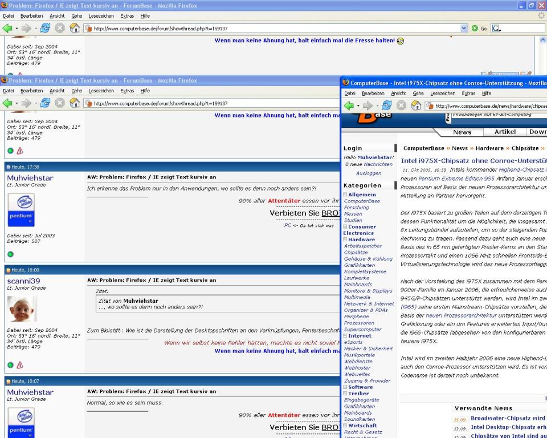Click report-post warning icon above Heute 17:38
This screenshot has height=438, width=547.
click(x=20, y=151)
